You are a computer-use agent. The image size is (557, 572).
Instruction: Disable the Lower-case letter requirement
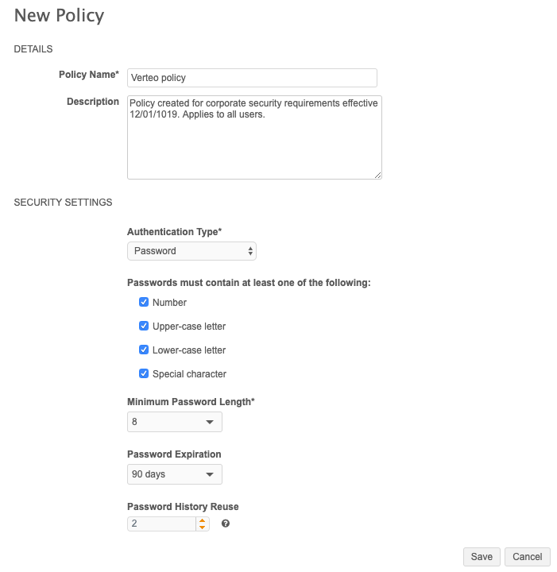(144, 350)
